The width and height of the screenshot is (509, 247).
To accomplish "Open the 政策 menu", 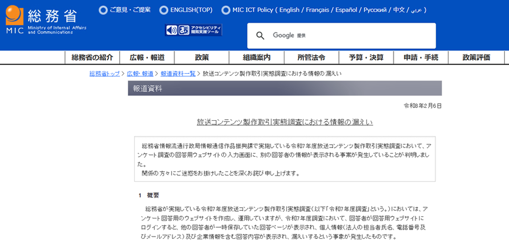I will [202, 58].
